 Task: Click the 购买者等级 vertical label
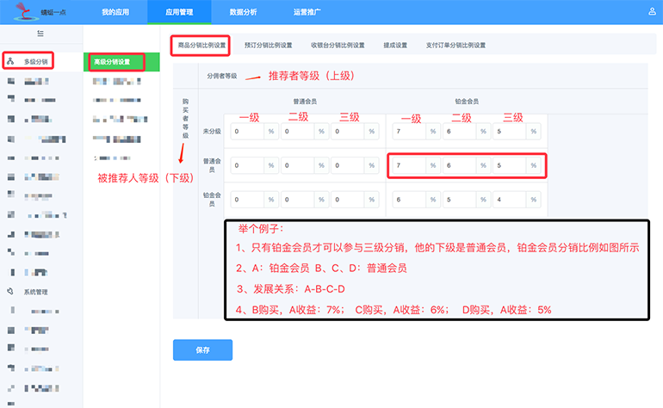185,119
